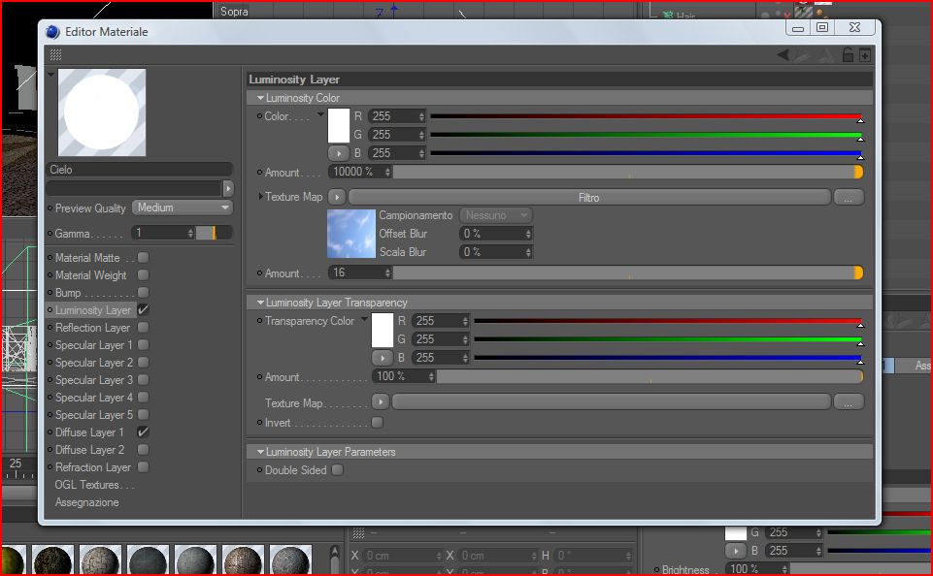
Task: Select the Refraction Layer channel label
Action: coord(93,467)
